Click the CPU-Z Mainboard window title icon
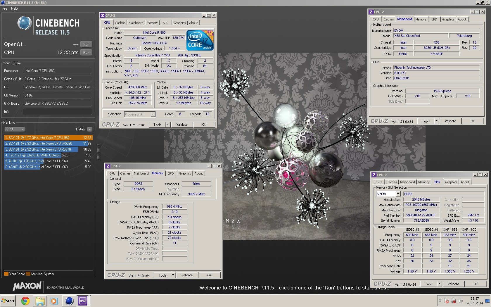 tap(371, 12)
